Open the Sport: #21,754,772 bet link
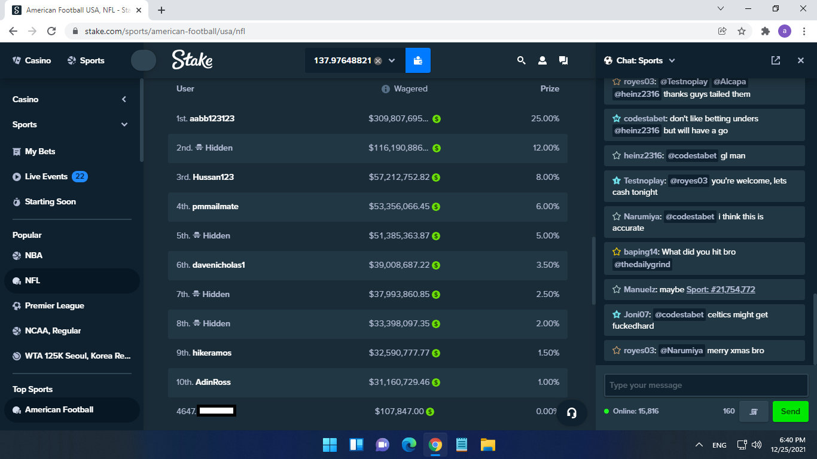The width and height of the screenshot is (817, 459). (721, 289)
